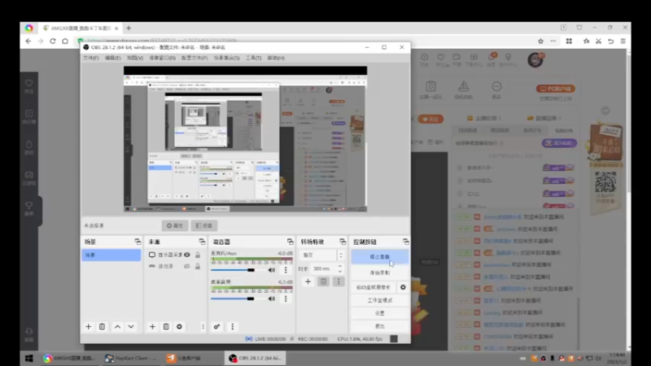Add a source using the Sources plus icon

click(x=152, y=327)
